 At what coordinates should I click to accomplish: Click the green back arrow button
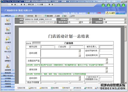click(103, 5)
